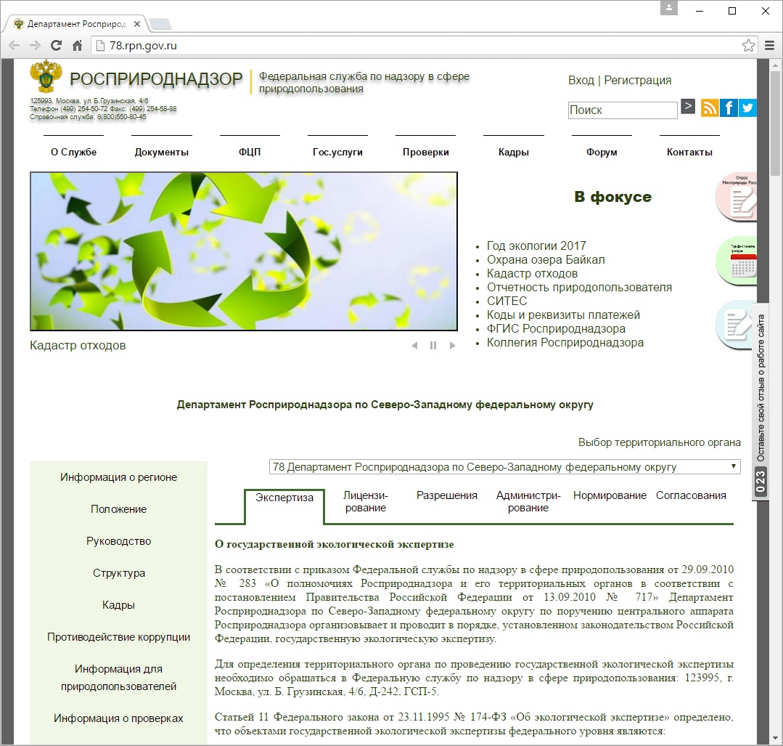Select the Нормирование tab
This screenshot has height=746, width=783.
point(610,495)
